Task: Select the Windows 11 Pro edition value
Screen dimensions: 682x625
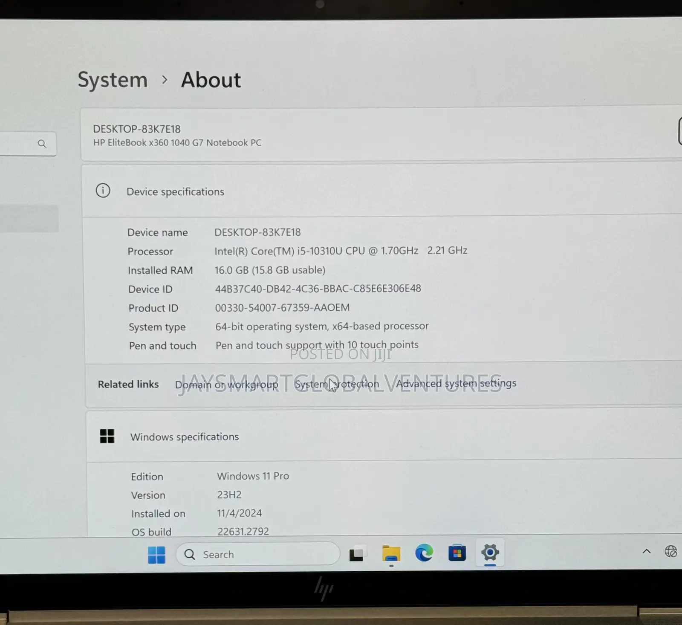Action: point(253,476)
